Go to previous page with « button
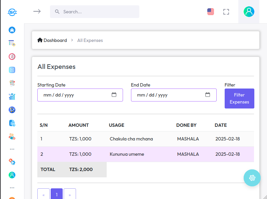 [x=44, y=195]
